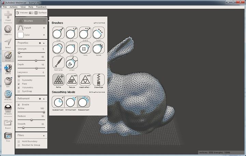This screenshot has height=156, width=246.
Task: Select the PaintVertex brush
Action: coord(58,63)
